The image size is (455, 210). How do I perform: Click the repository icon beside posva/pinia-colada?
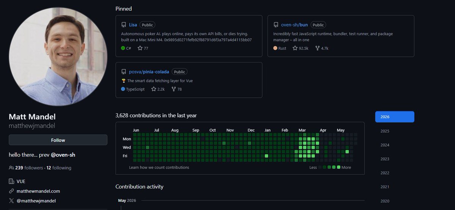[124, 72]
